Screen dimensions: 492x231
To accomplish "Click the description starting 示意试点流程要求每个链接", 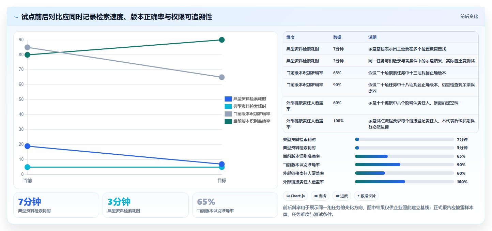I will coord(421,124).
